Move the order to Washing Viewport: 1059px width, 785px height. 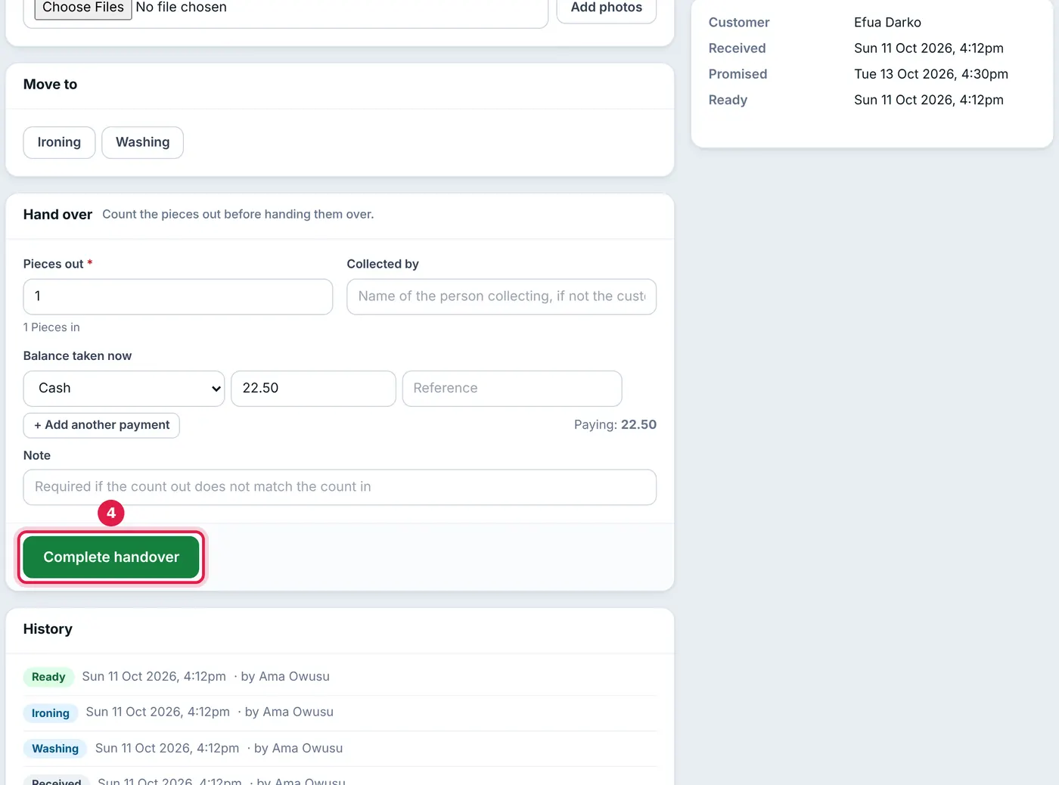point(142,142)
